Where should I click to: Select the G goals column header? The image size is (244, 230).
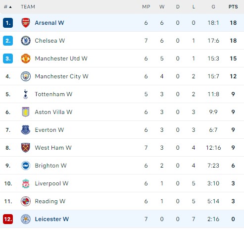coord(213,7)
